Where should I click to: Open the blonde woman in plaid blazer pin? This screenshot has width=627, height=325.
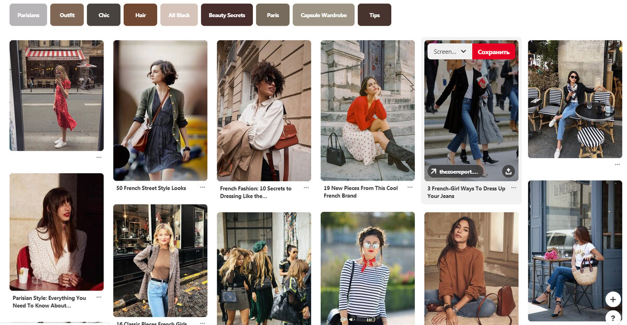[160, 261]
